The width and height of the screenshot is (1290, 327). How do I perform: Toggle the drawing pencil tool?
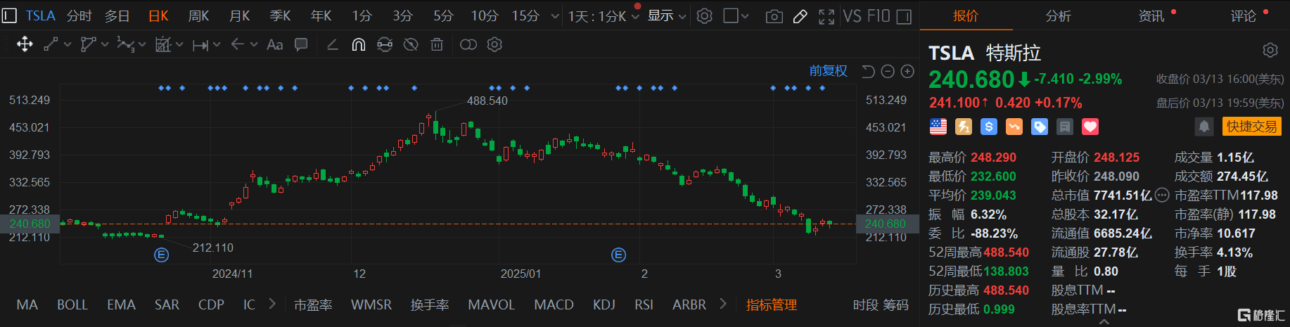[800, 16]
